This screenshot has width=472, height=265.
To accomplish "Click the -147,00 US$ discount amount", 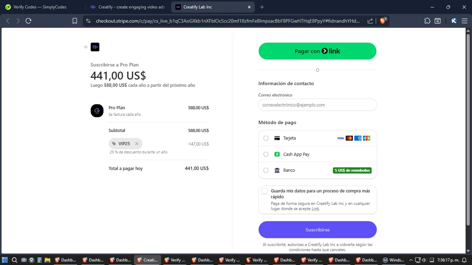I will (198, 144).
